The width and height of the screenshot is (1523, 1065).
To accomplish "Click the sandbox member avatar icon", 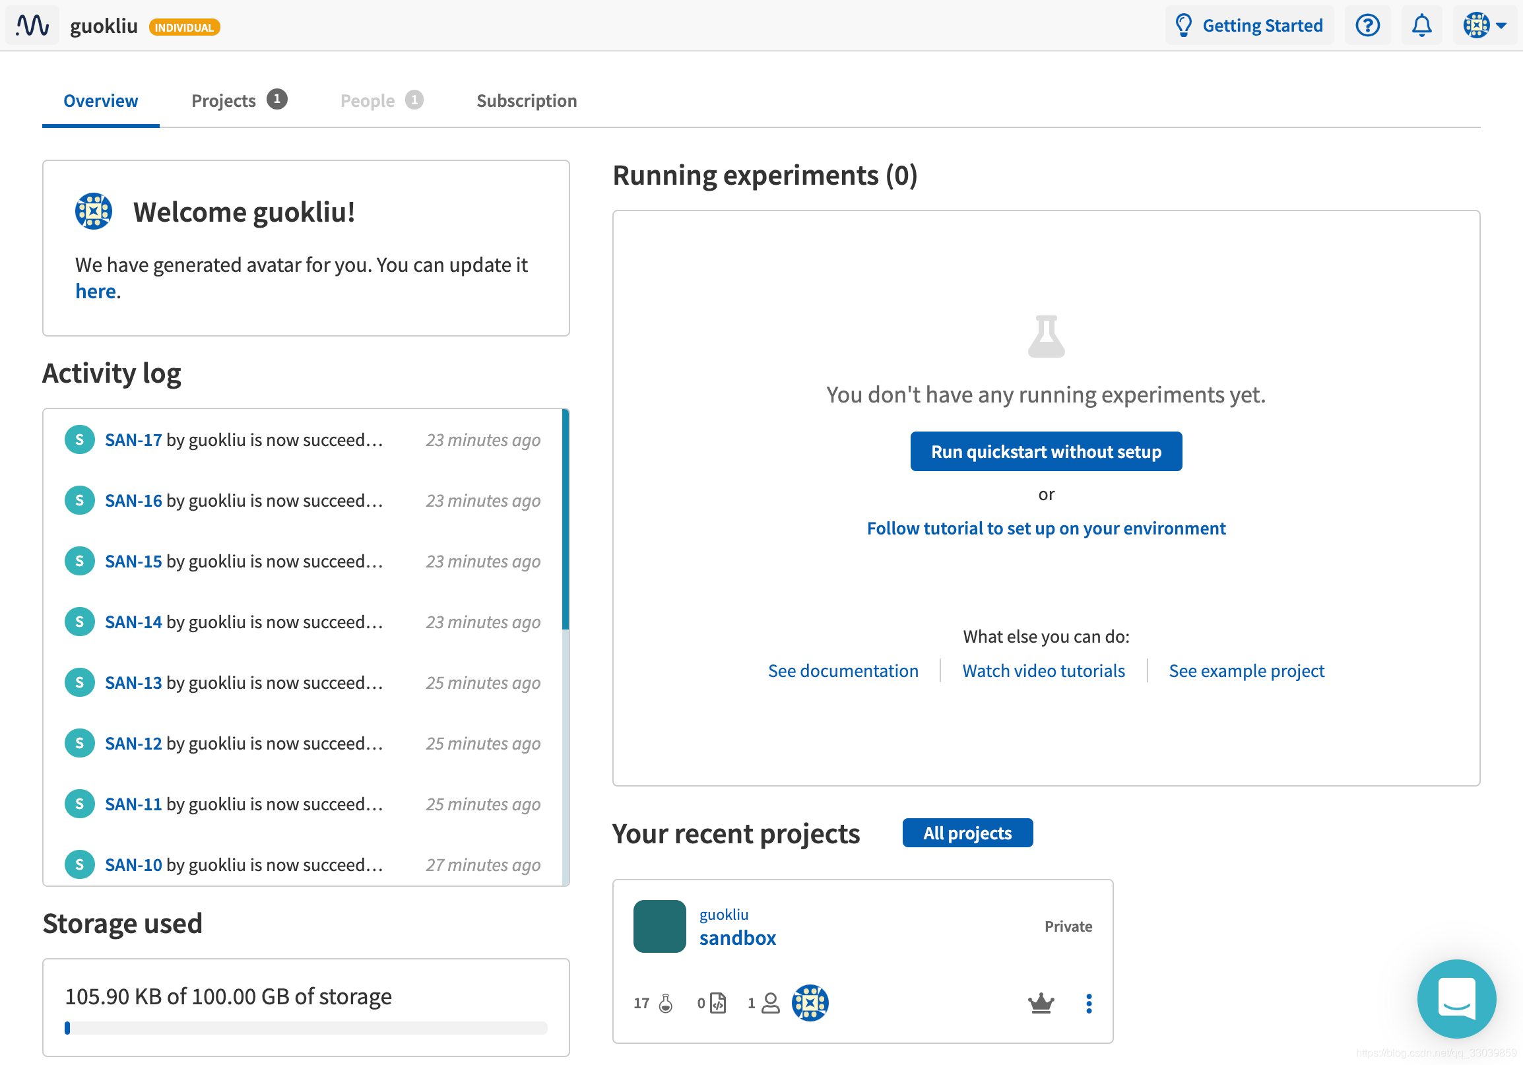I will [x=810, y=1003].
